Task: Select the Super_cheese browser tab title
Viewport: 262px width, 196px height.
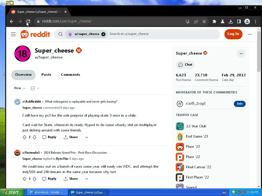Action: (x=39, y=12)
